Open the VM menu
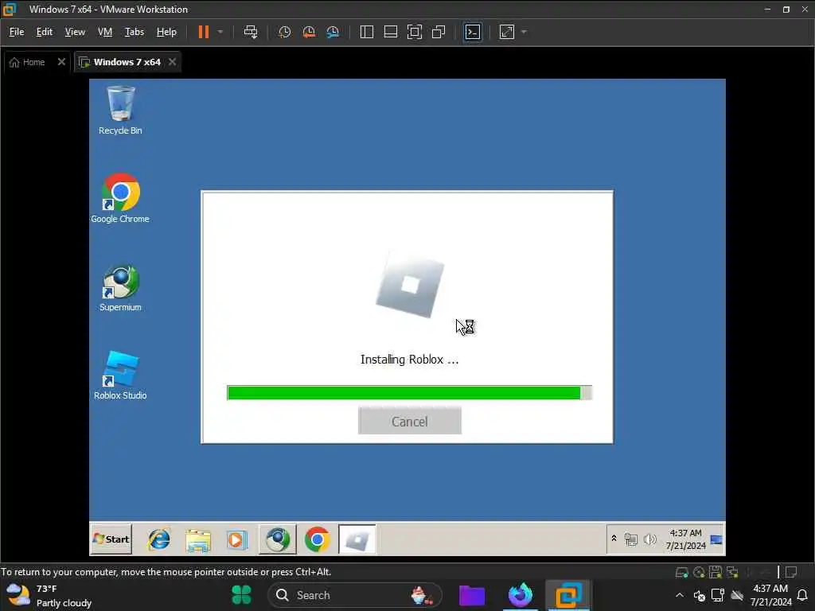Viewport: 815px width, 611px height. 105,32
